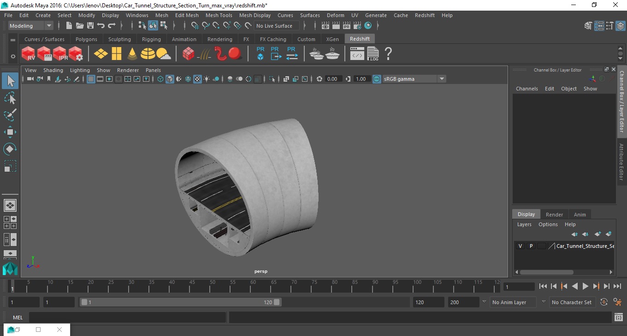Click MEL command language label
627x336 pixels.
(x=18, y=318)
